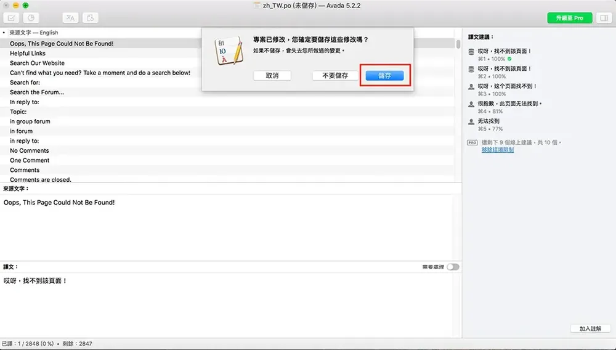Apply suggestion 很抱歉，此页面无法找到。
616x350 pixels.
[509, 104]
